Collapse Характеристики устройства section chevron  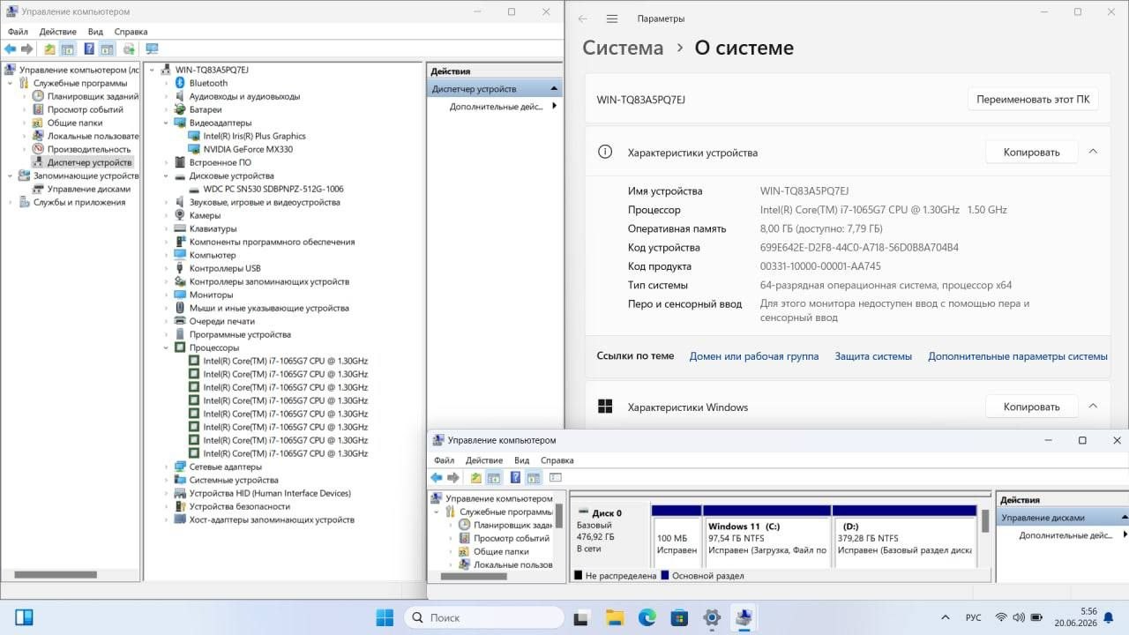[x=1093, y=152]
